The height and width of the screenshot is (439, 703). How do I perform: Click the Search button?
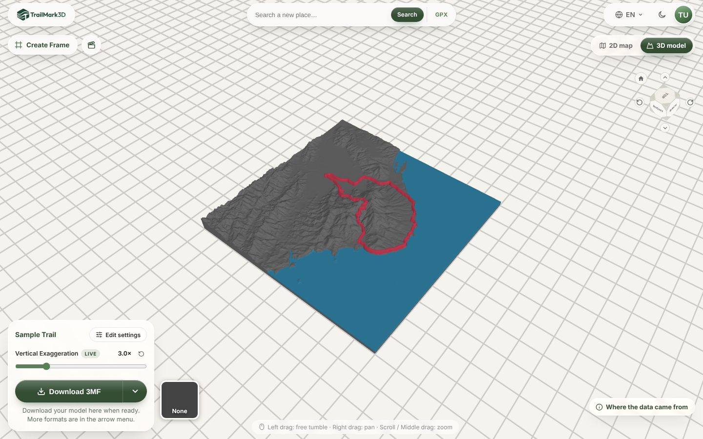[x=407, y=15]
